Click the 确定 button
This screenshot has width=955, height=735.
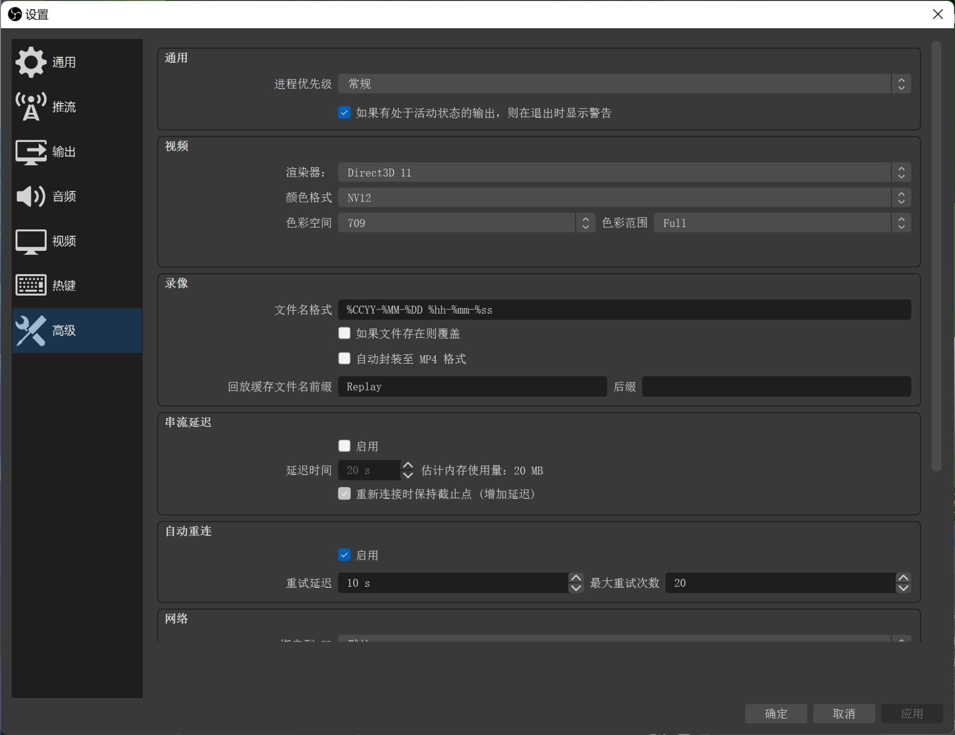pos(775,713)
